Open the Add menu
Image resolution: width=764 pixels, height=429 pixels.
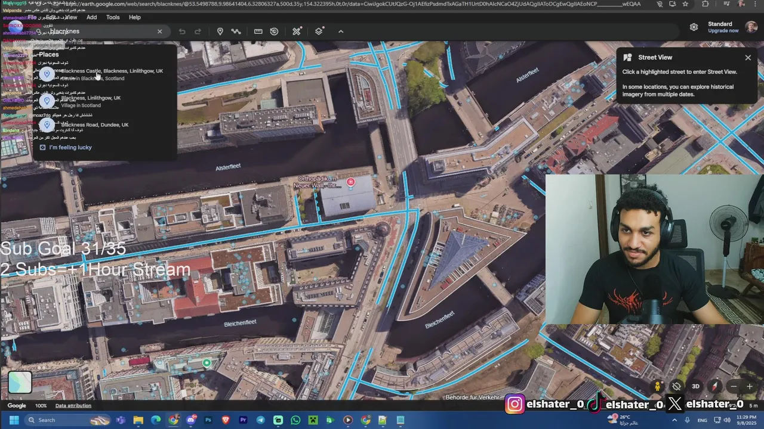[x=91, y=17]
